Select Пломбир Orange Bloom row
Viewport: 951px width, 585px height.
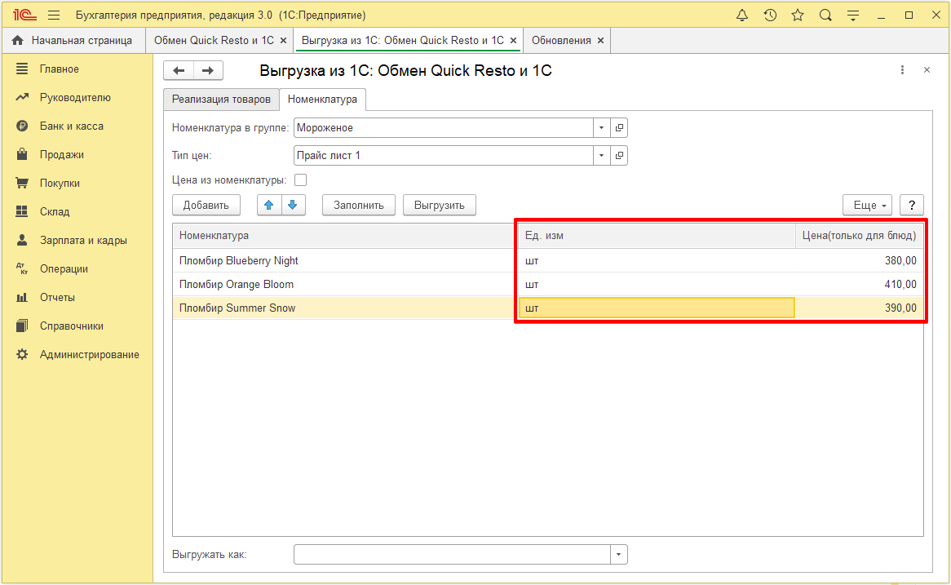pyautogui.click(x=547, y=285)
